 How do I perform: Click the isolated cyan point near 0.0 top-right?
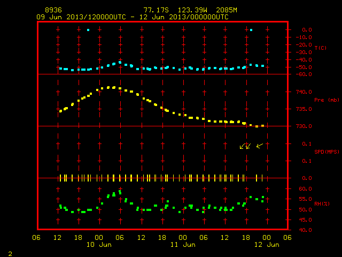251,30
